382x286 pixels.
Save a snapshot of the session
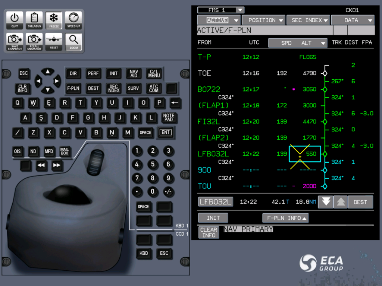click(x=14, y=41)
